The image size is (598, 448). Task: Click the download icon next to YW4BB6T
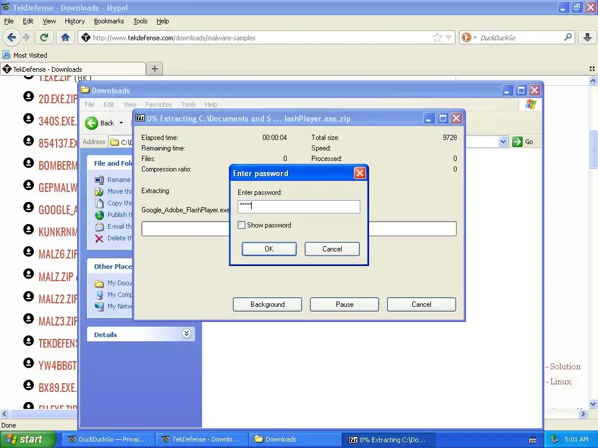tap(28, 363)
